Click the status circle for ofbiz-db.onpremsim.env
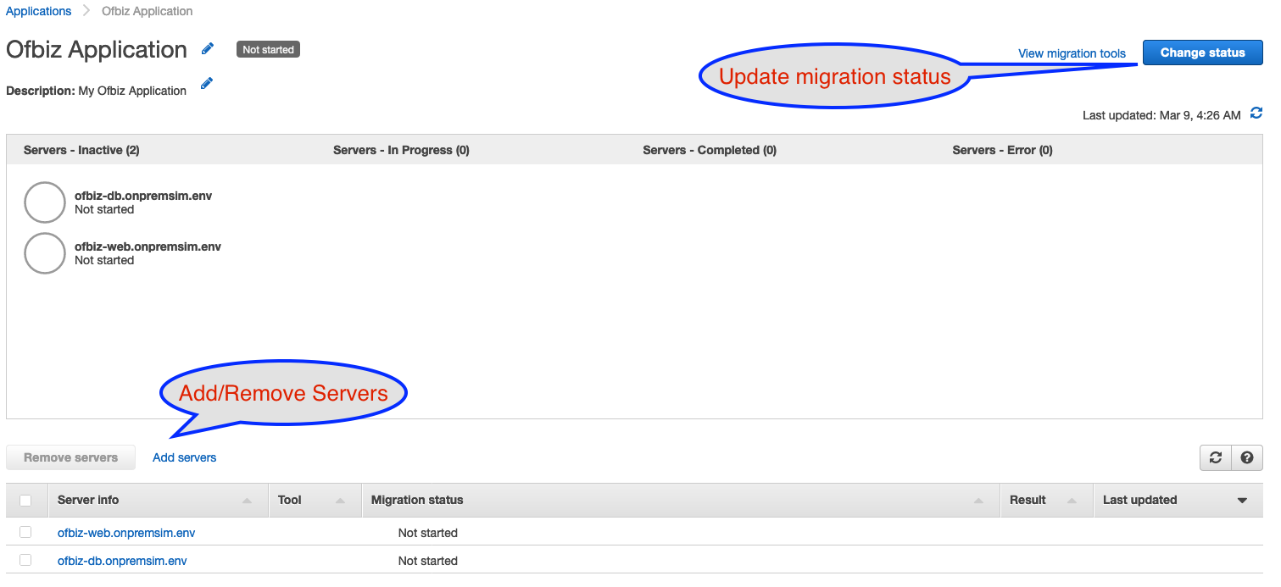Viewport: 1281px width, 587px height. 44,202
